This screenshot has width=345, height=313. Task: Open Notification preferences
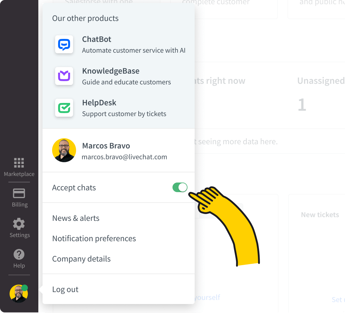94,238
